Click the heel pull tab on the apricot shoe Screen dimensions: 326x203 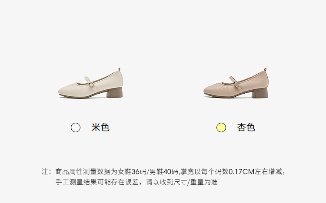click(x=265, y=70)
